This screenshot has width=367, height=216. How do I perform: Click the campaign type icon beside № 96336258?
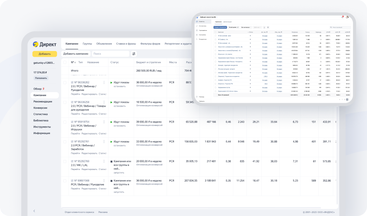[72, 102]
